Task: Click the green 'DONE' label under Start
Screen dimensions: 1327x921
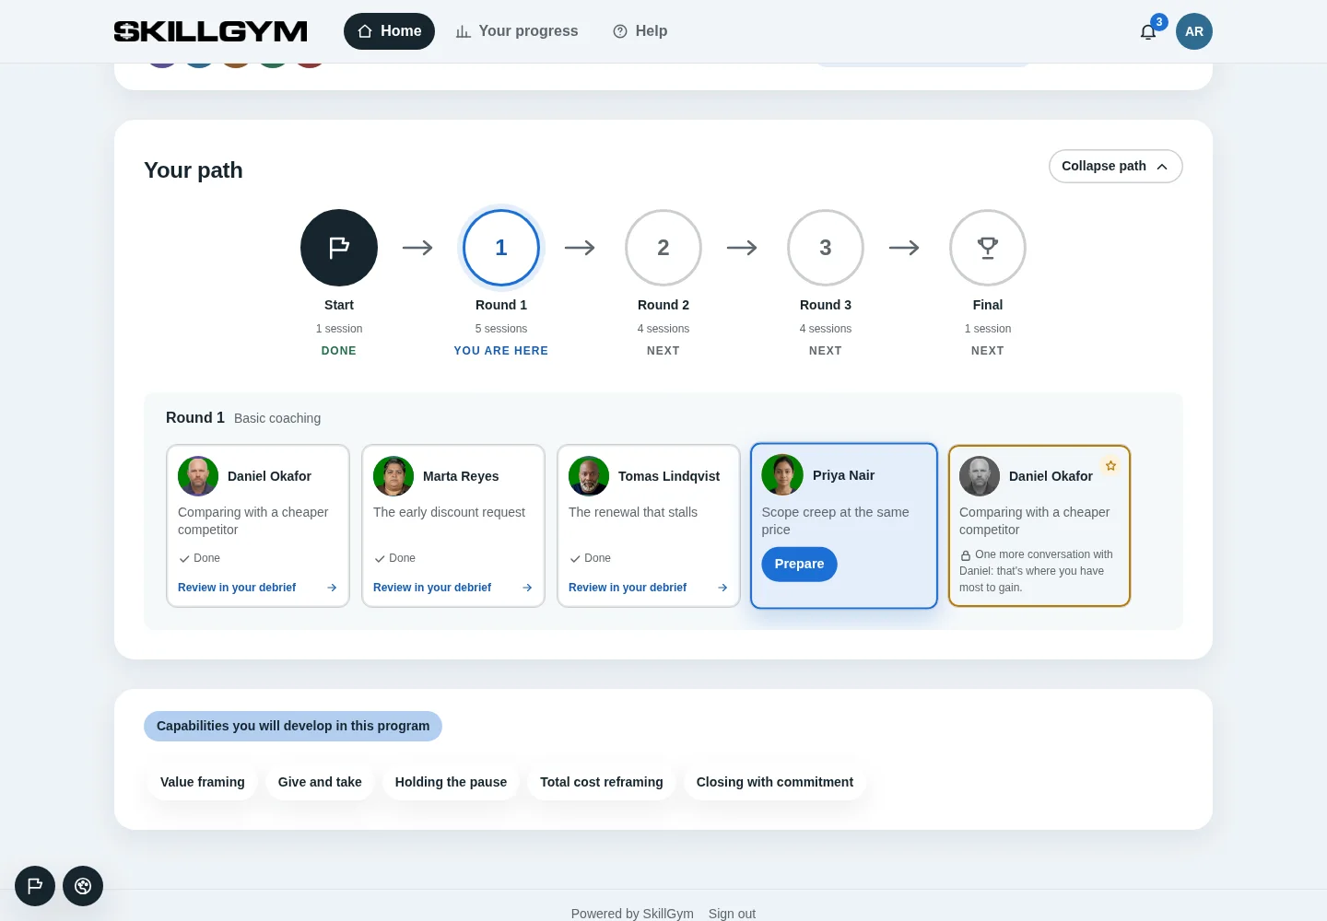Action: (339, 351)
